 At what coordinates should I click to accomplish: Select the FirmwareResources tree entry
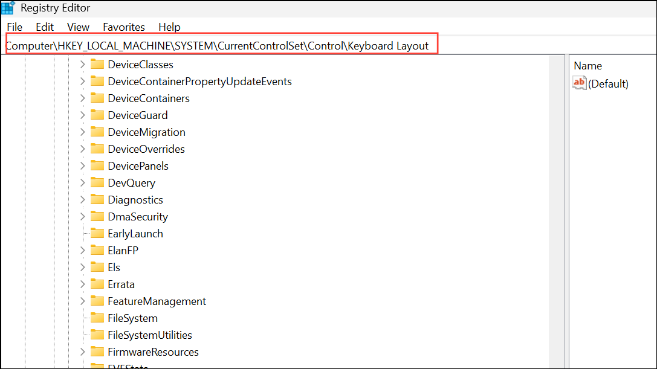pos(153,352)
